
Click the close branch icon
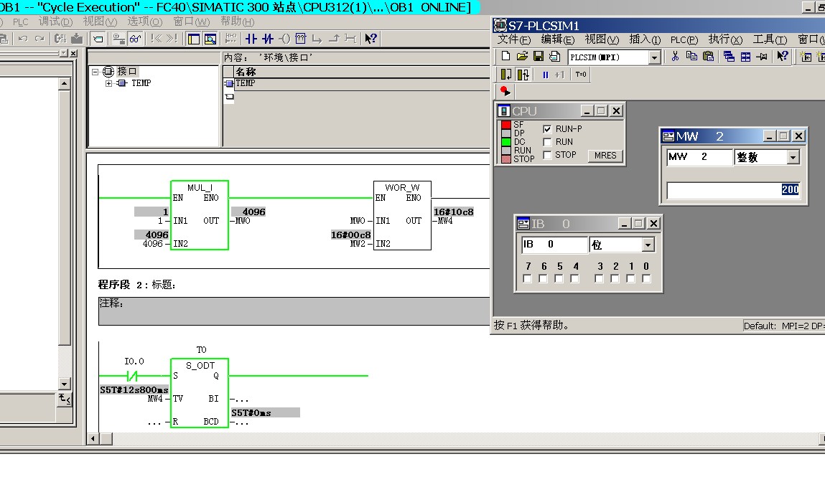[334, 38]
